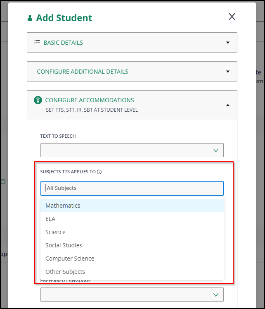Click the accessibility icon for Configure Accommodations
The height and width of the screenshot is (309, 265).
38,100
